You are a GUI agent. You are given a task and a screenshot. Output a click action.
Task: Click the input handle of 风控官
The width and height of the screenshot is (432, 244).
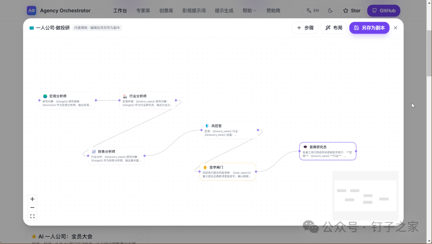point(201,130)
